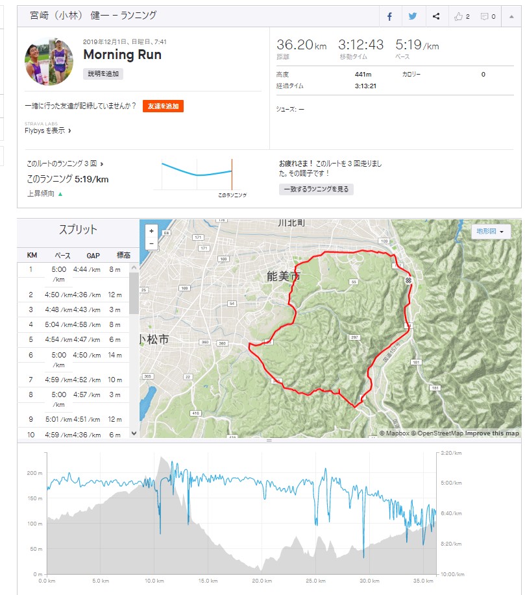Click the finish marker on the route
525x595 pixels.
408,280
